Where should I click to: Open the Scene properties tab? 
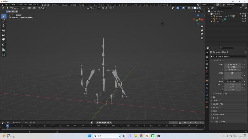point(207,68)
